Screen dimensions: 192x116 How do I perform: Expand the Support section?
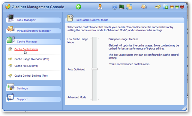[33, 99]
